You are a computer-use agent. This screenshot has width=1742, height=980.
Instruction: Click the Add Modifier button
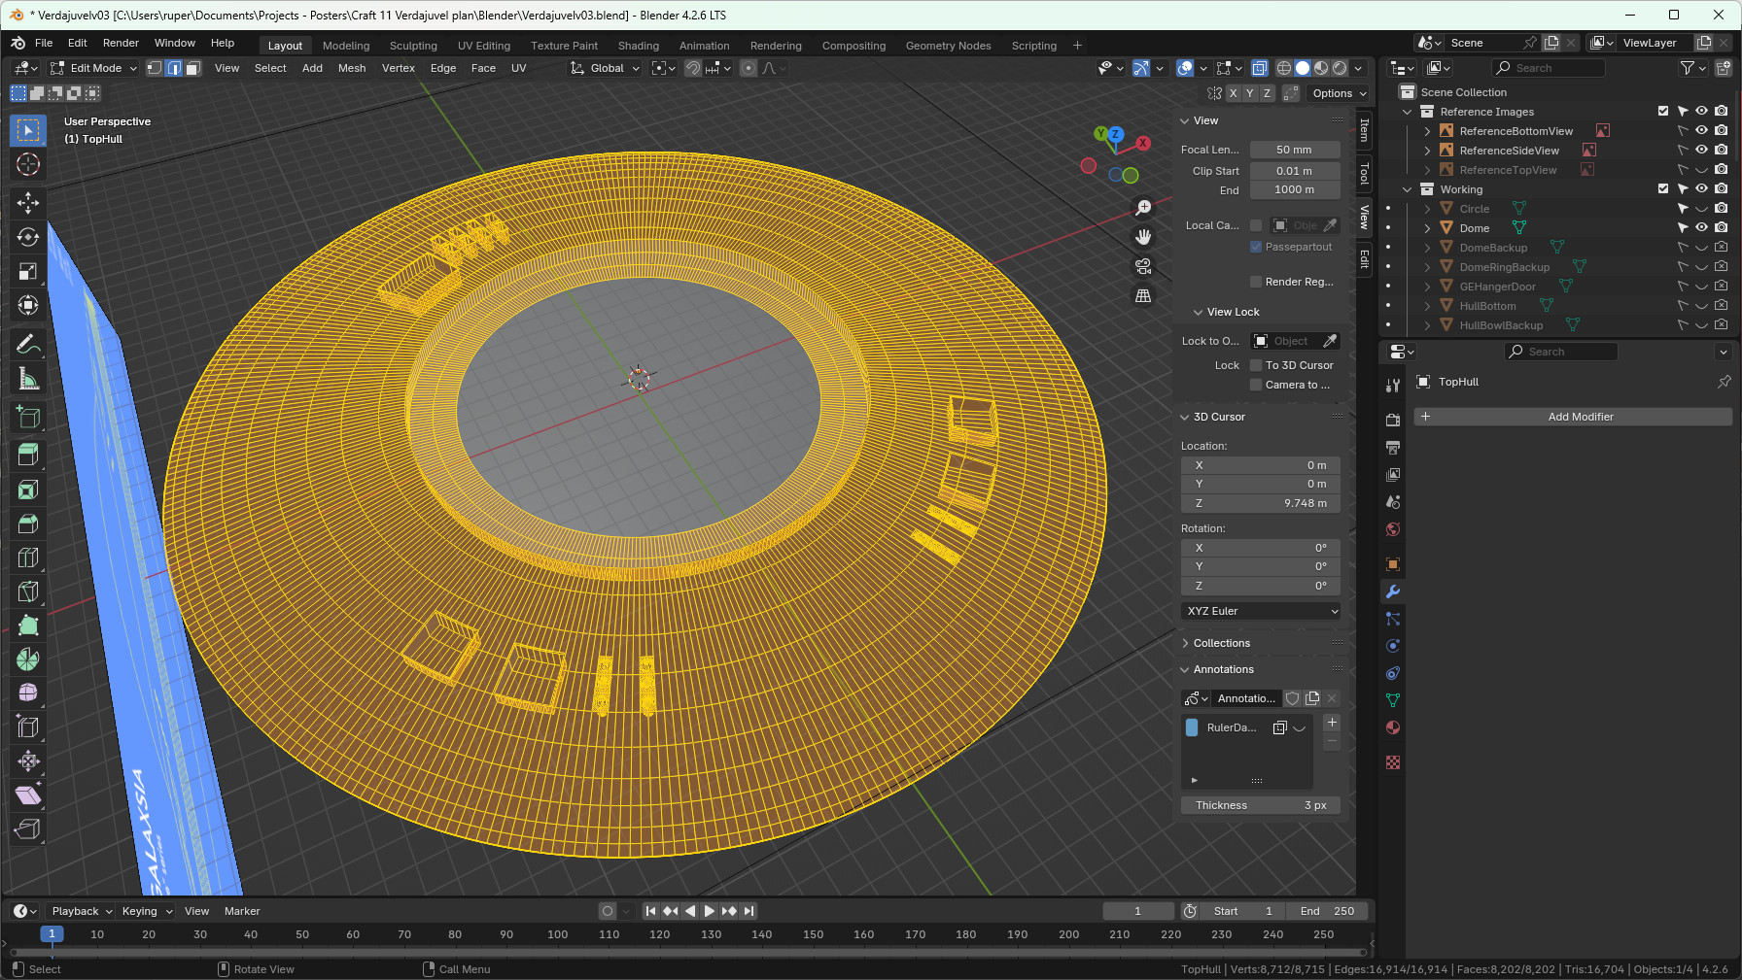(x=1572, y=417)
